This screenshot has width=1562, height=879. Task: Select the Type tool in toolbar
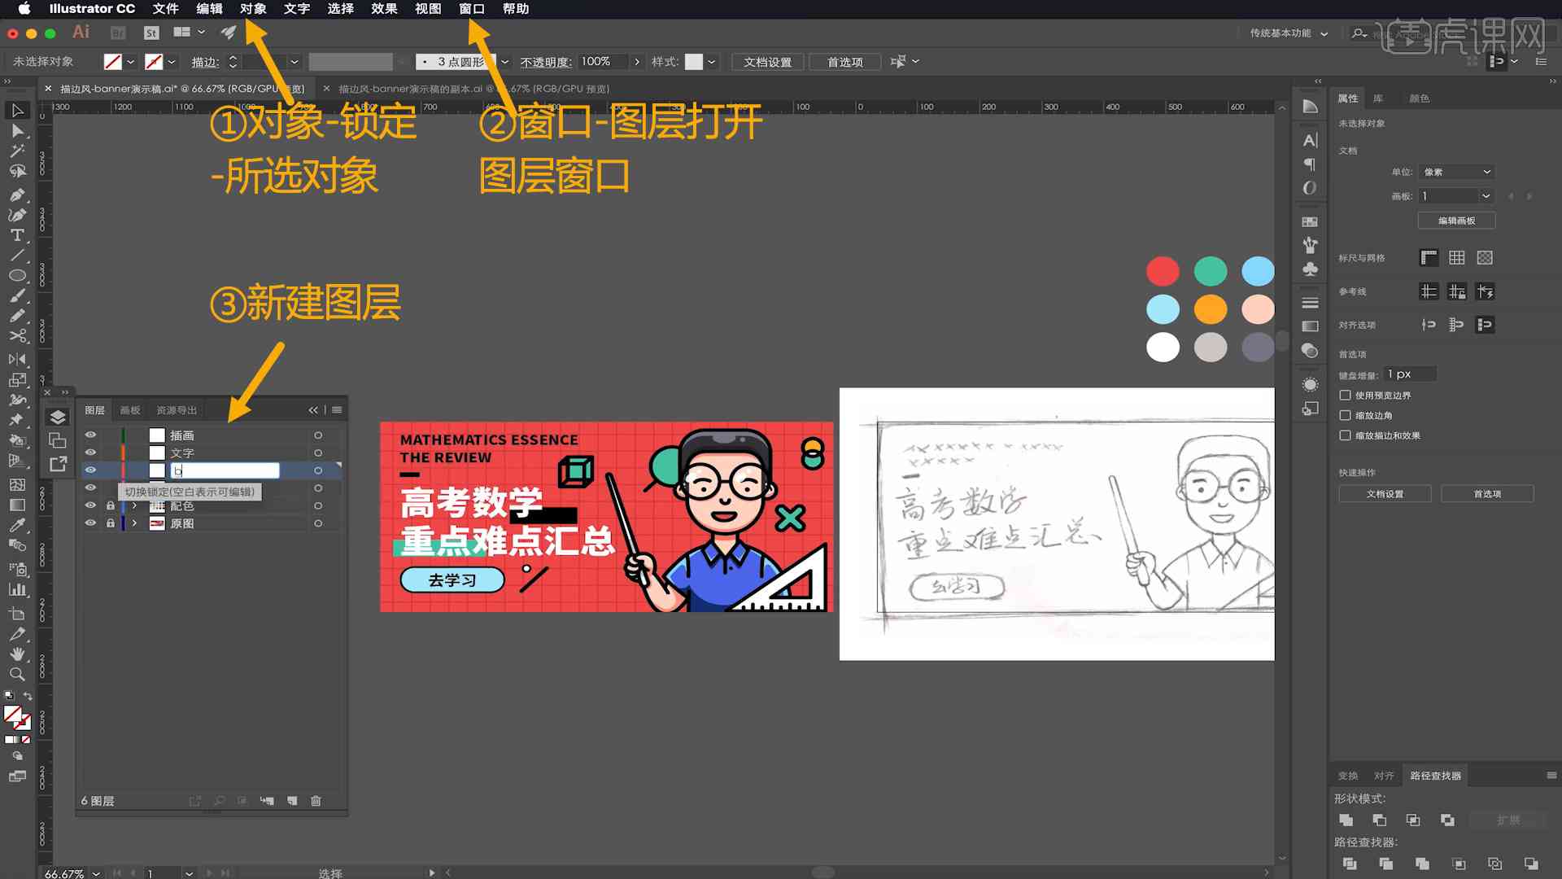coord(16,235)
